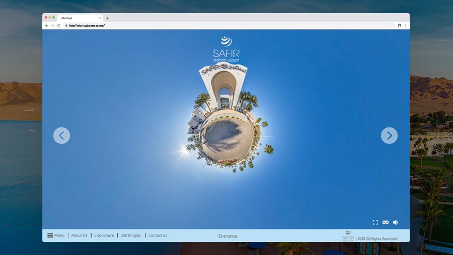Image resolution: width=453 pixels, height=255 pixels.
Task: Open the hamburger Menu
Action: click(x=56, y=235)
